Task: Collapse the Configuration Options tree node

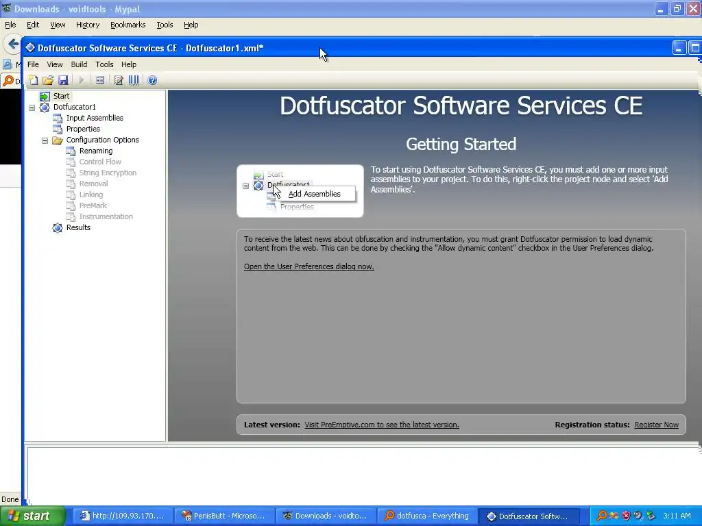Action: click(45, 140)
